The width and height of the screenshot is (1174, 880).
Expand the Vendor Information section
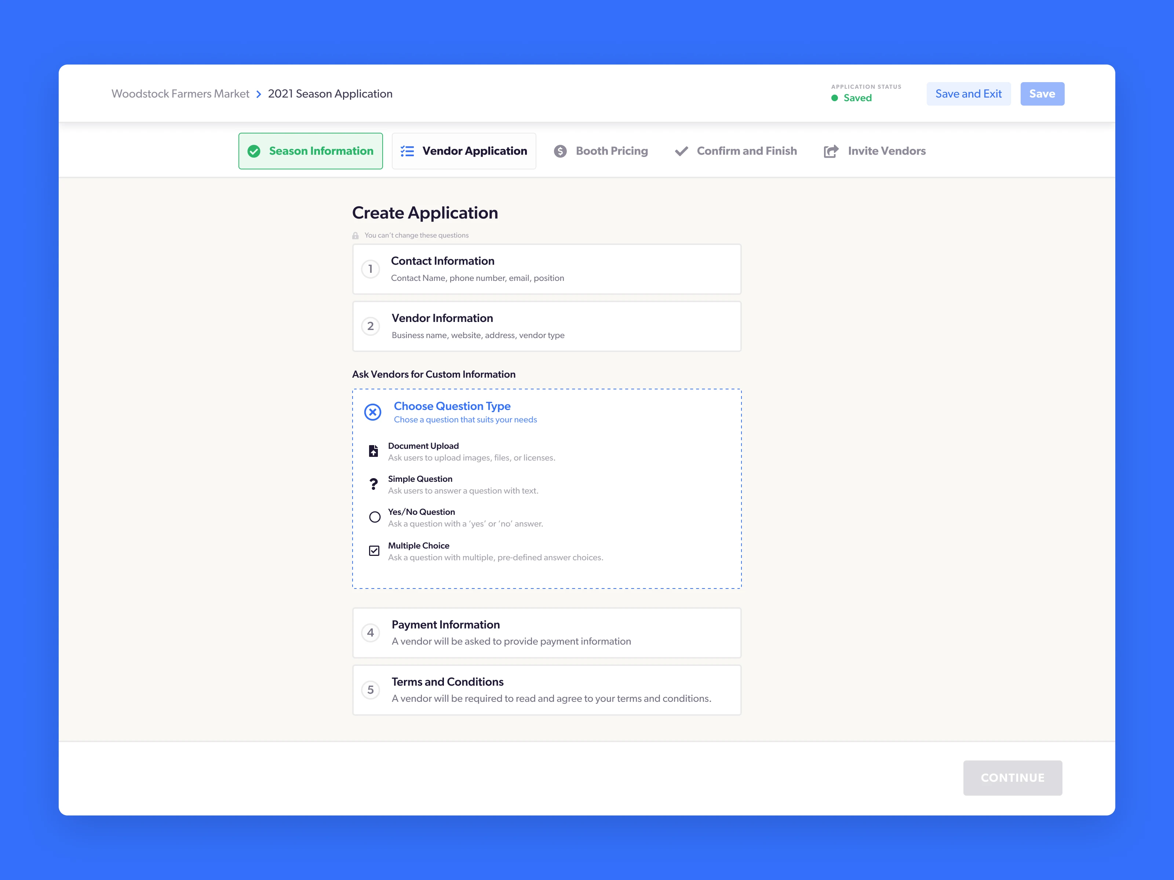click(x=546, y=326)
